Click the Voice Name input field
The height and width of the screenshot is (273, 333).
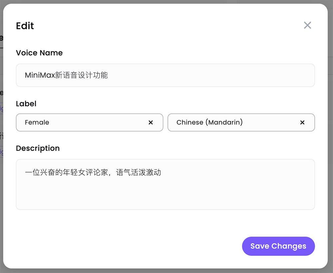click(x=166, y=75)
